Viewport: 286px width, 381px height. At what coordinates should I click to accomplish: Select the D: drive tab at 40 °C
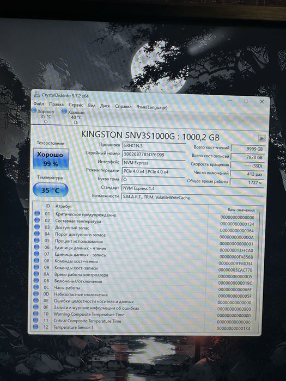click(x=76, y=118)
